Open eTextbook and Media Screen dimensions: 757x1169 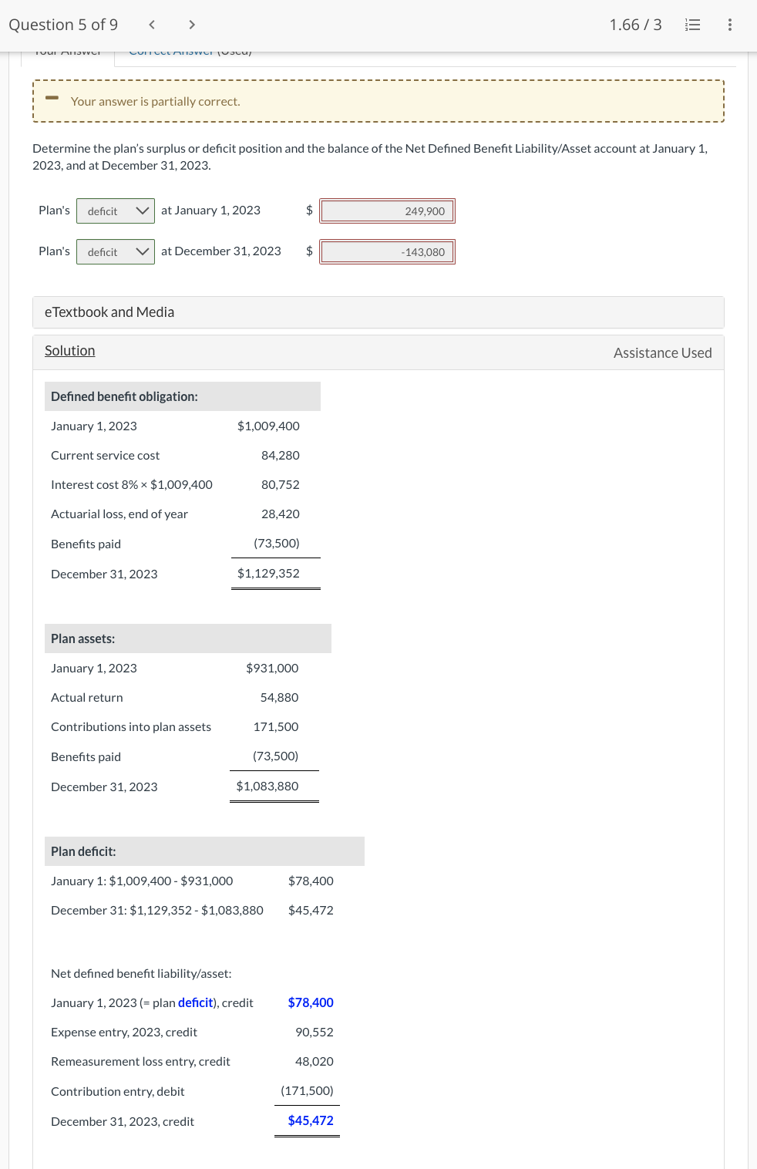pos(109,312)
